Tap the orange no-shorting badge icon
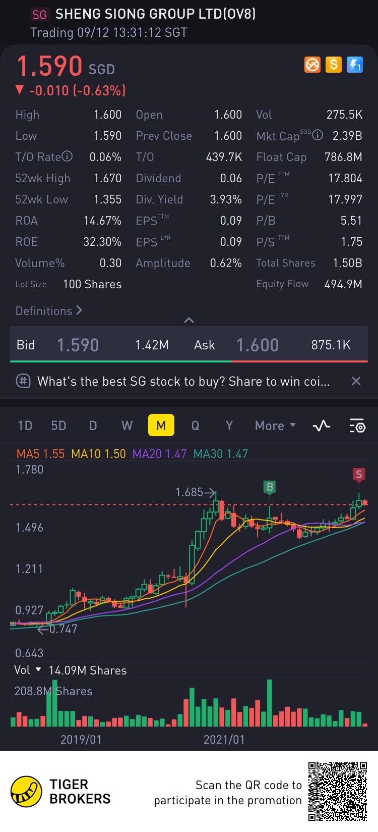378x832 pixels. click(x=312, y=65)
